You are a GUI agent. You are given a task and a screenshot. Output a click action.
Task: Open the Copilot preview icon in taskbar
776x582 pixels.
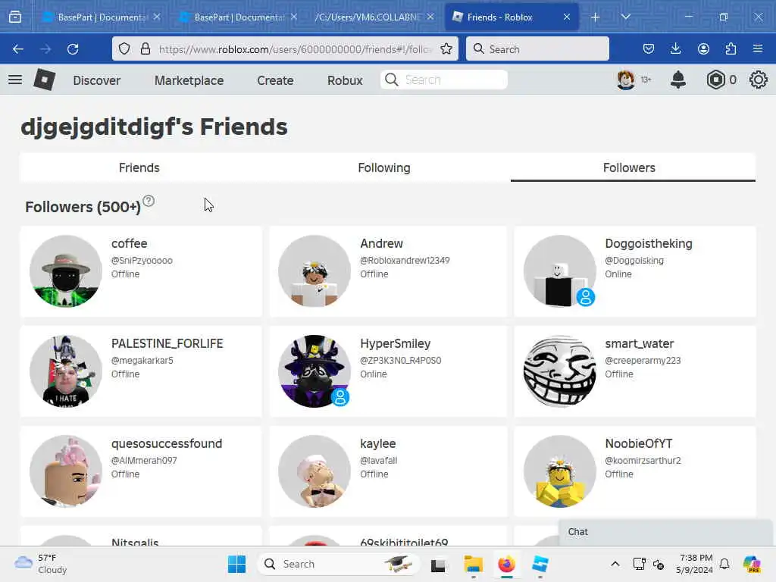[752, 564]
